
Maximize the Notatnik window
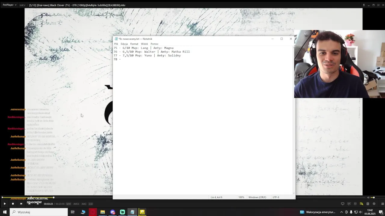click(282, 39)
